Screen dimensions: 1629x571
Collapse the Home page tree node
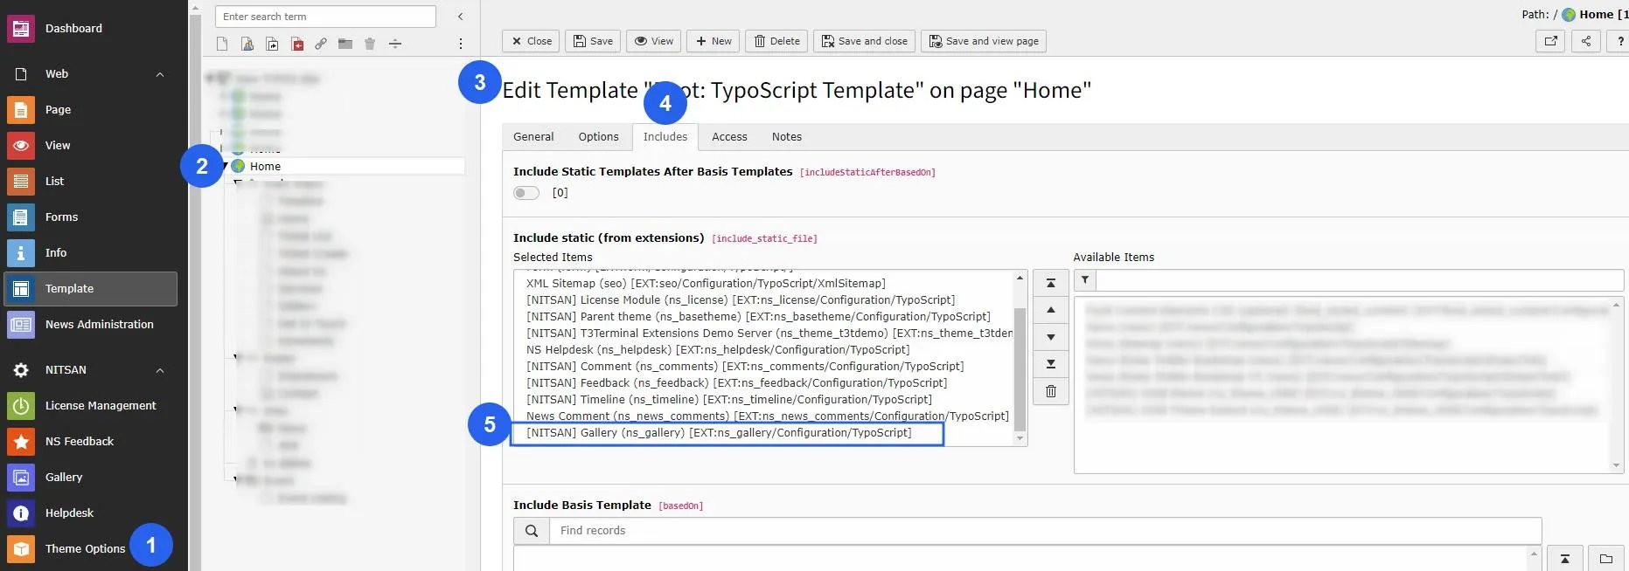point(226,166)
